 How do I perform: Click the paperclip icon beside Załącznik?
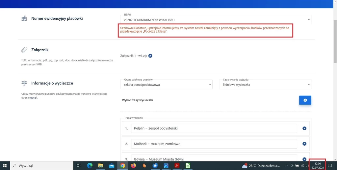pos(24,50)
